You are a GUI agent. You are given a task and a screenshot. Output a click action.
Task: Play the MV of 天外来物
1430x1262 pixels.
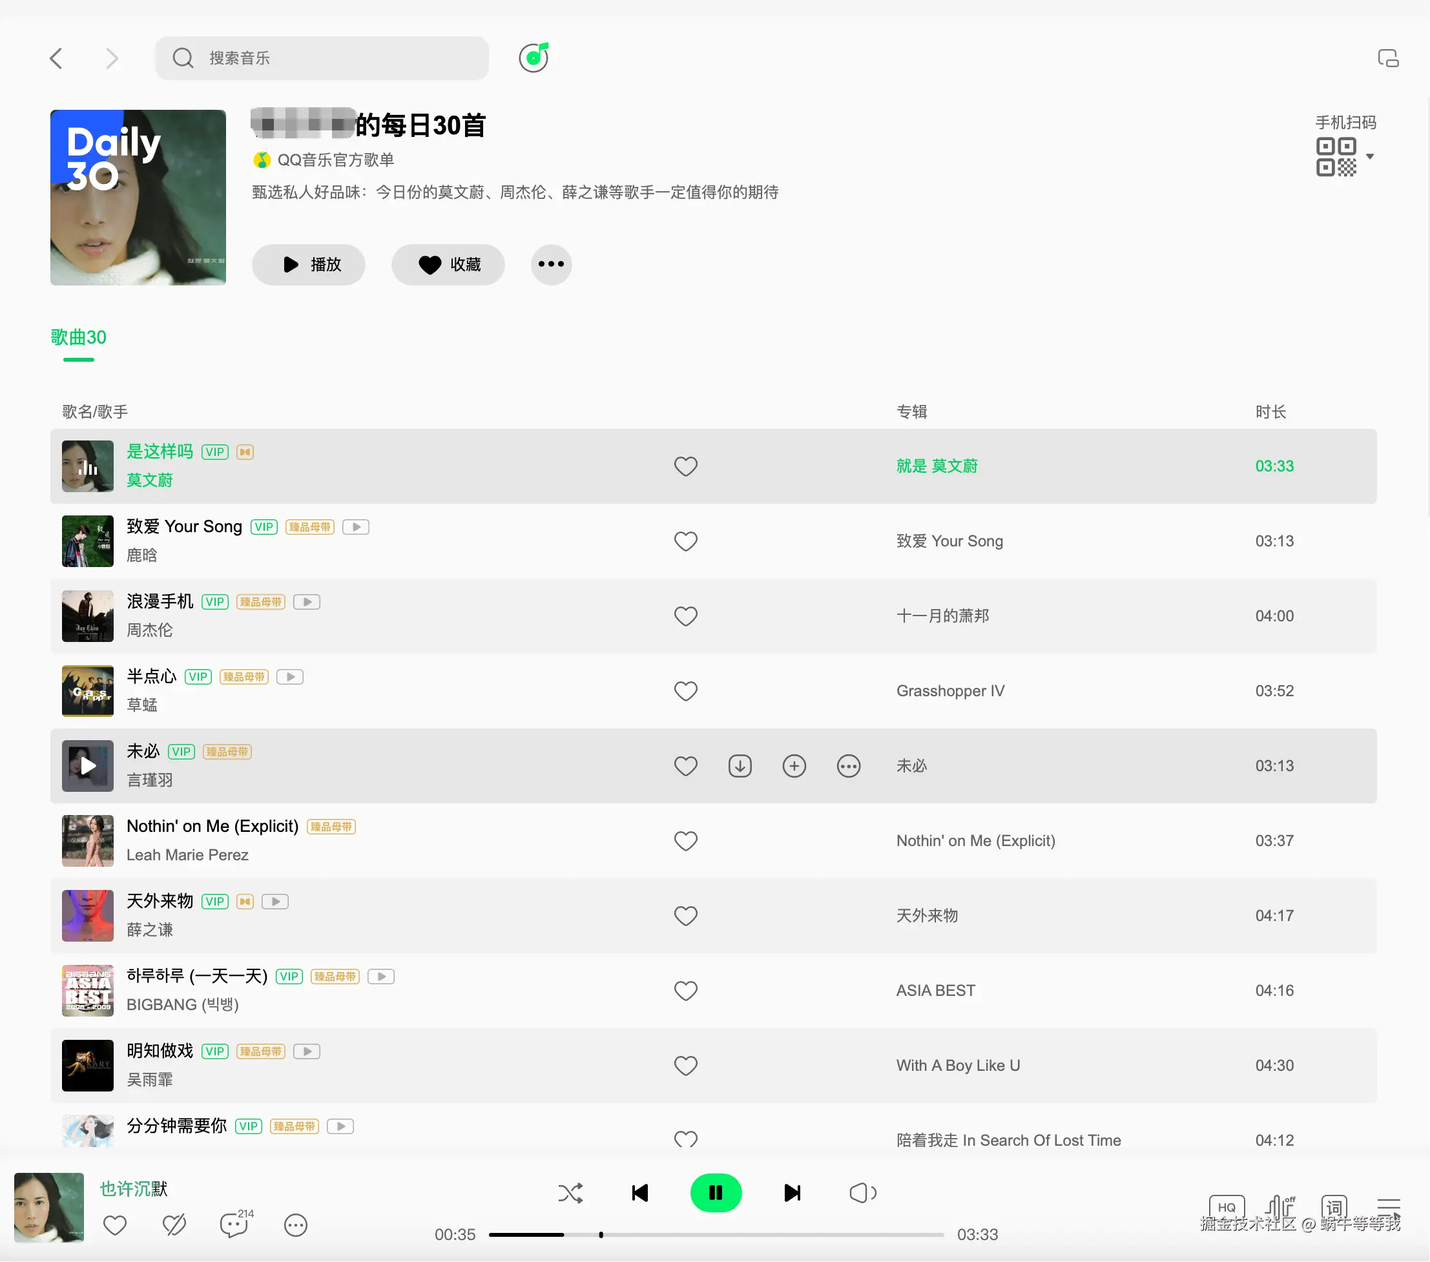point(275,901)
